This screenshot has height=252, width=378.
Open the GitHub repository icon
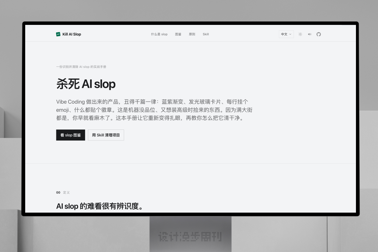click(x=318, y=34)
